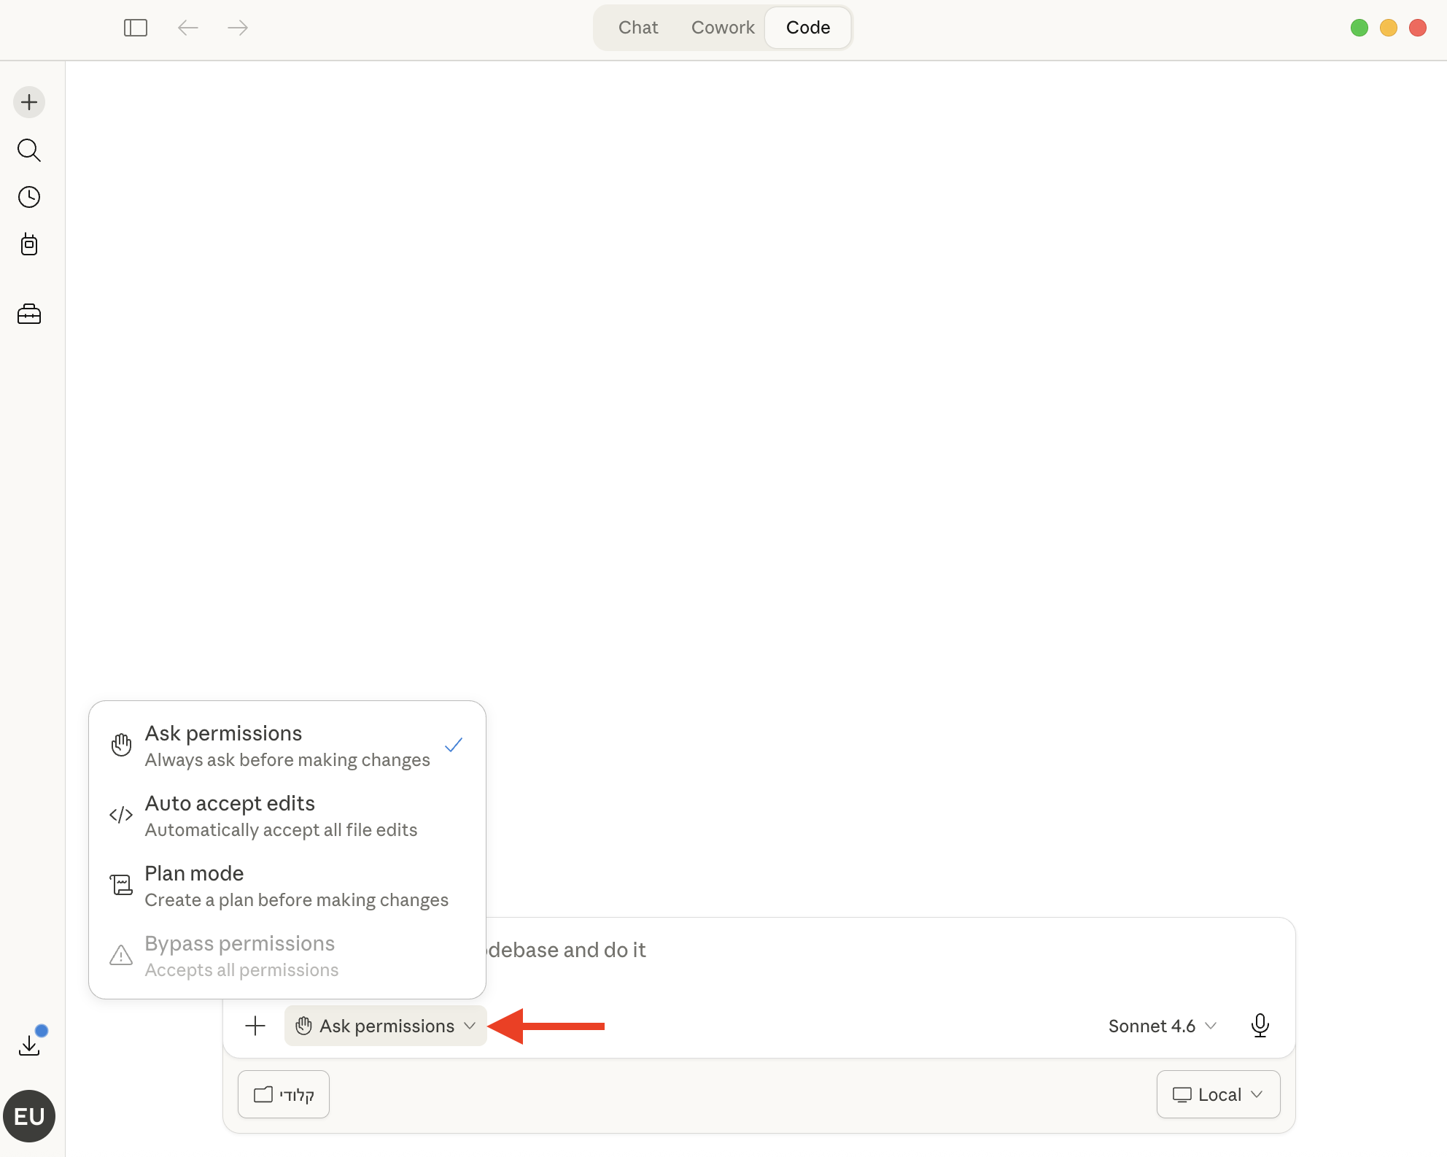The image size is (1447, 1157).
Task: Select the Code tab
Action: 808,28
